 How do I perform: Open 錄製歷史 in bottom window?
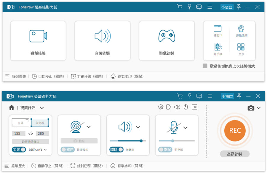[x=15, y=166]
